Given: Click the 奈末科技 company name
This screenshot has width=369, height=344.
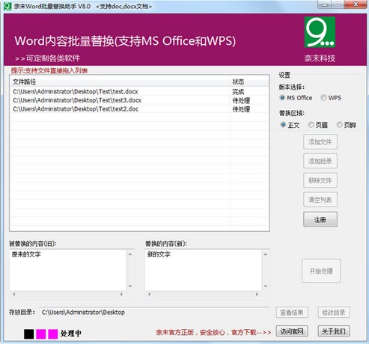Looking at the screenshot, I should (x=320, y=58).
